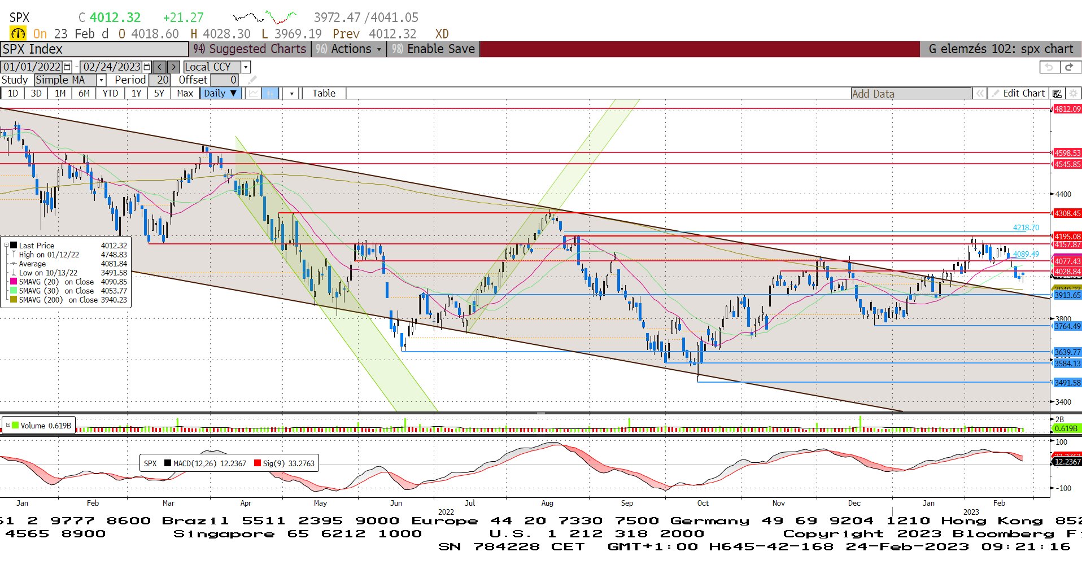Click the black Last Price color swatch
This screenshot has height=578, width=1082.
point(14,245)
